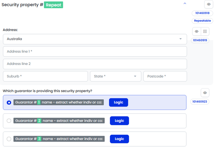The width and height of the screenshot is (214, 147).
Task: Click the eye icon beside Security property header
Action: (209, 4)
